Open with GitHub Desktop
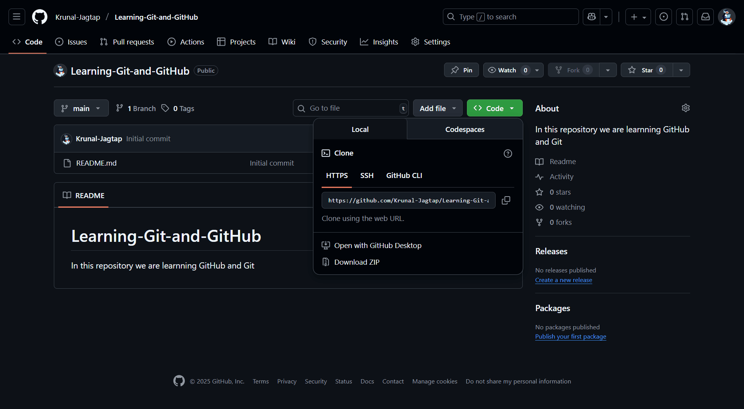 [x=372, y=245]
